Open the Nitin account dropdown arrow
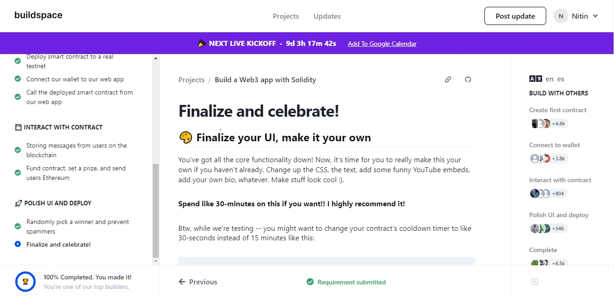614x298 pixels. click(x=595, y=16)
